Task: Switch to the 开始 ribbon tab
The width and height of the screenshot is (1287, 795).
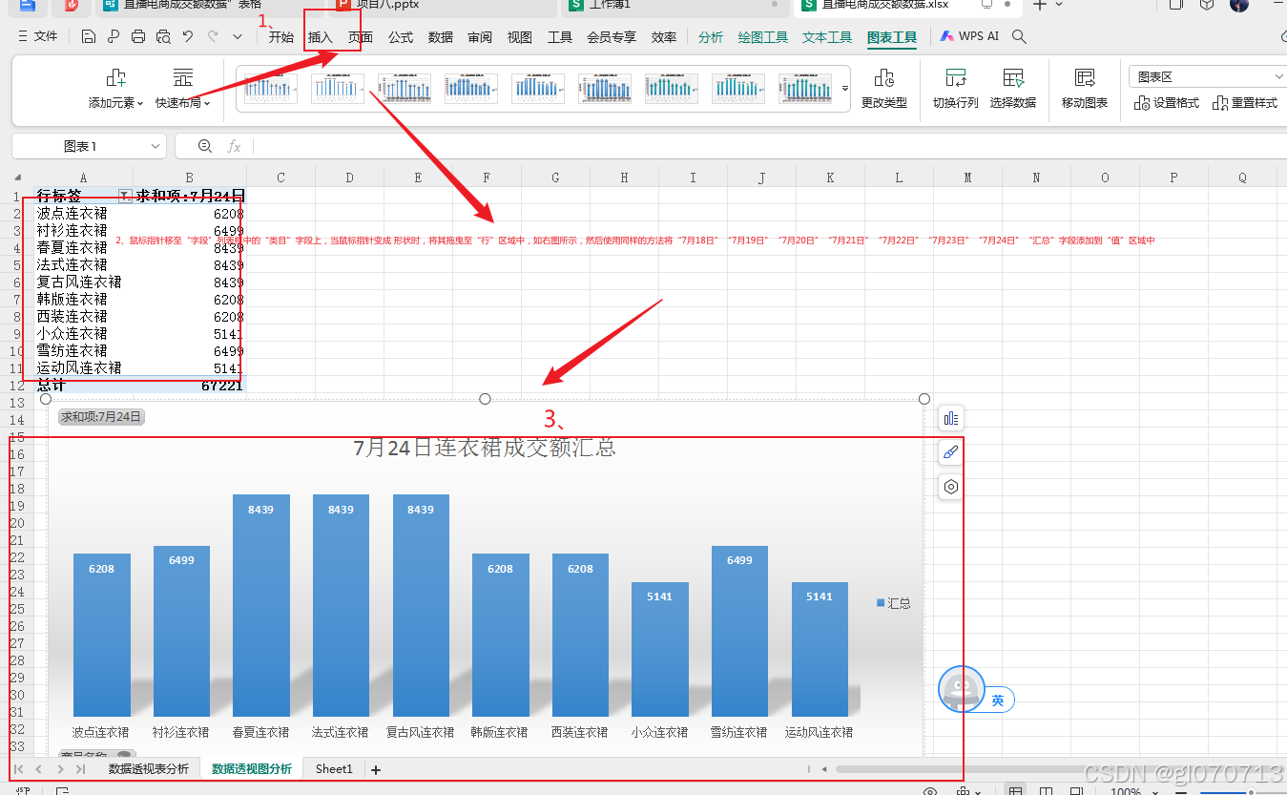Action: [281, 37]
